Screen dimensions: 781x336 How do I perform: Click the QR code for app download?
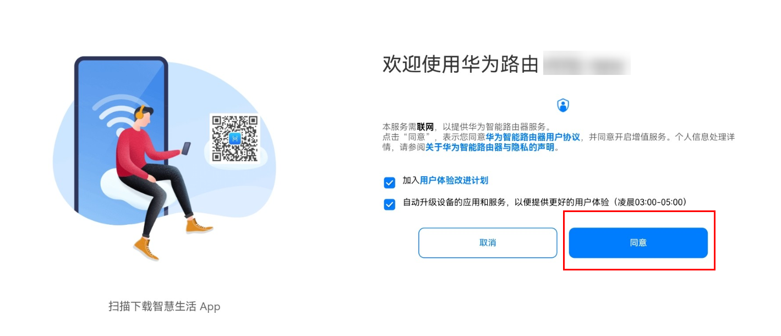click(x=235, y=138)
